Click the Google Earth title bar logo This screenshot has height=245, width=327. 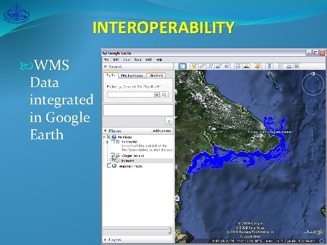coord(105,53)
